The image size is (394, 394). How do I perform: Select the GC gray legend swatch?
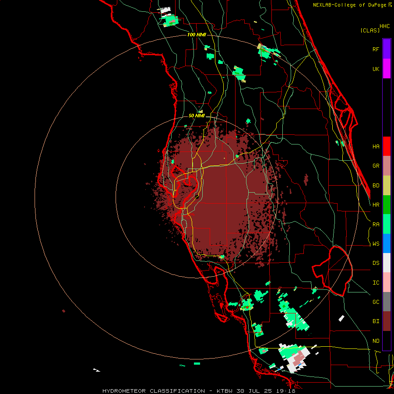pyautogui.click(x=387, y=302)
